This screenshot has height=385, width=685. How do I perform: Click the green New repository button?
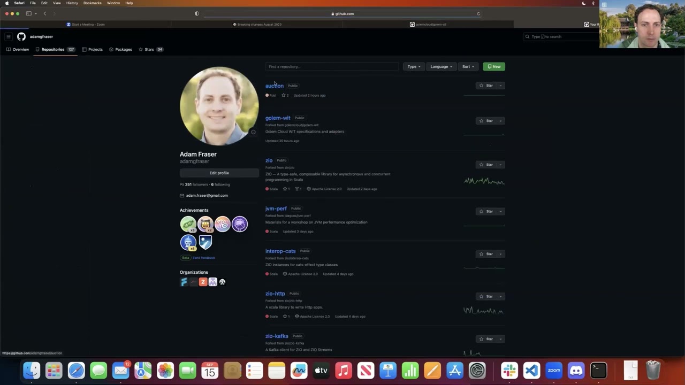pos(494,67)
